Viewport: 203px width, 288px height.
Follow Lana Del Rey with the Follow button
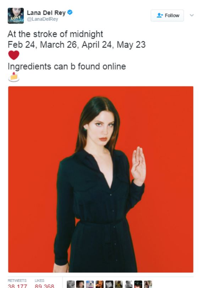coord(167,16)
